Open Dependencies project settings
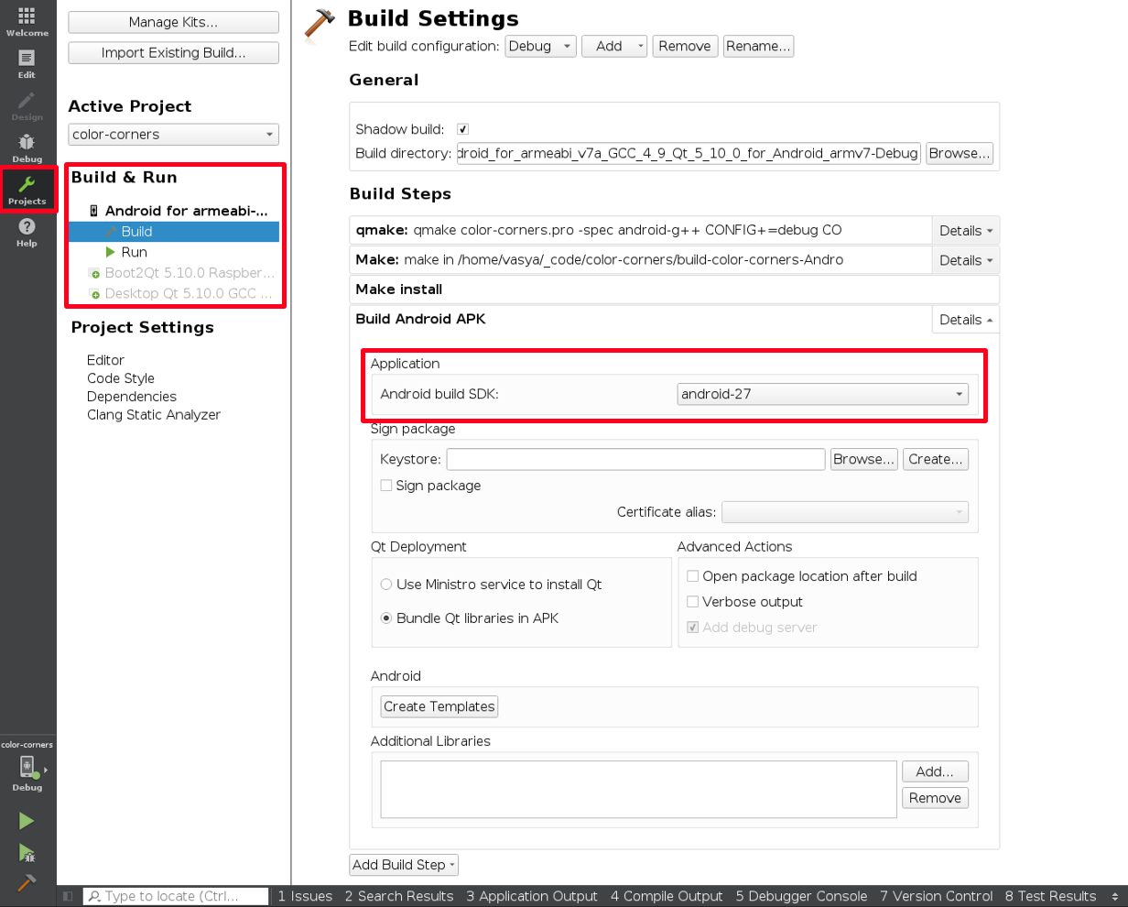 pos(132,397)
